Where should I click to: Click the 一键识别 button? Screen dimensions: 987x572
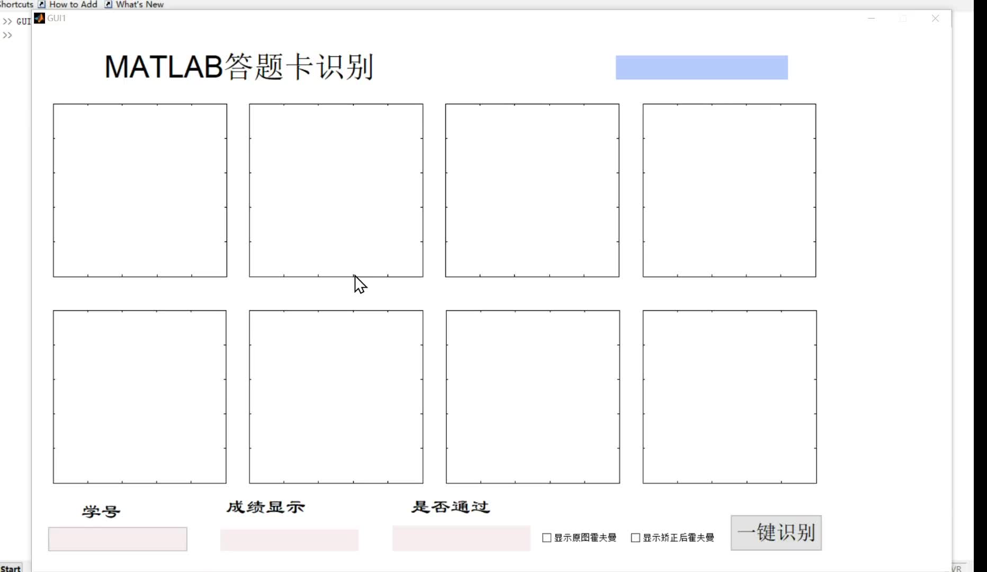pyautogui.click(x=776, y=533)
